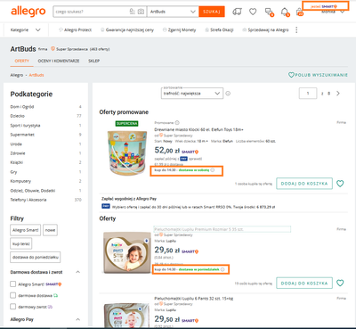This screenshot has width=356, height=329.
Task: Click the kup teraz filter chip
Action: [x=21, y=243]
